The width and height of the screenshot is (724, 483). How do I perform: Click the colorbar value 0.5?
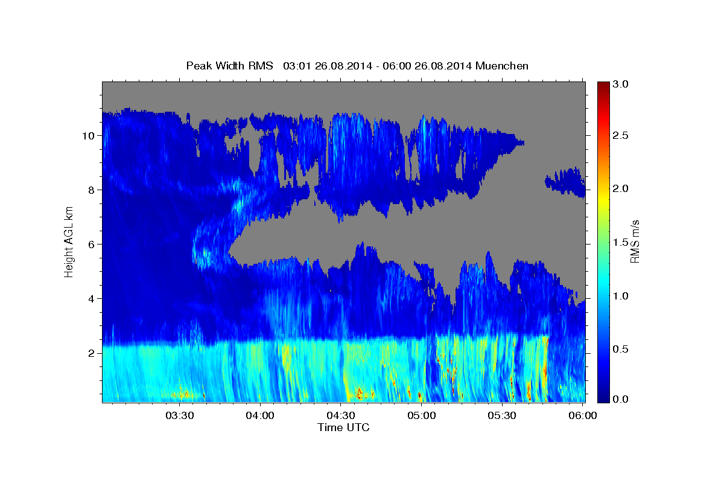(621, 349)
